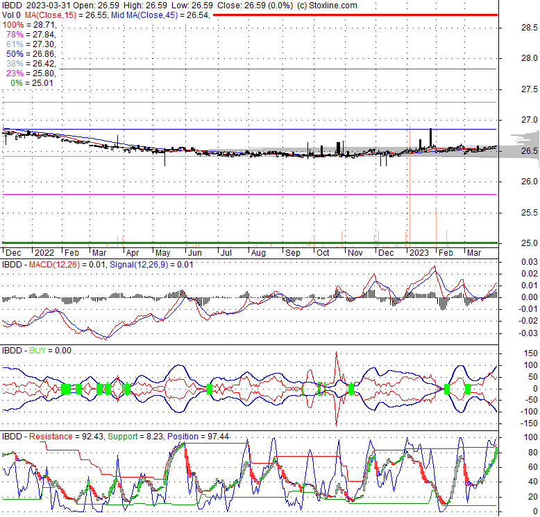Click the 20 axis label in Resistance panel
This screenshot has width=540, height=517.
tap(533, 497)
